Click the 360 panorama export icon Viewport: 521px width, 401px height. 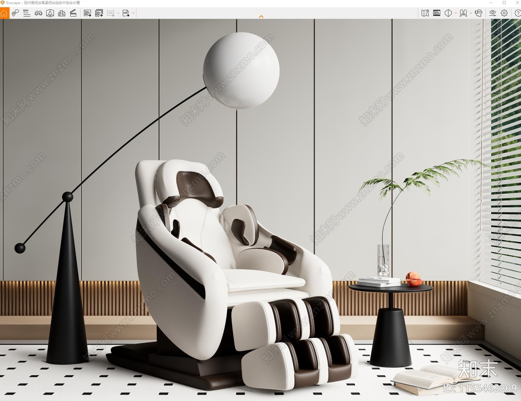coord(111,13)
